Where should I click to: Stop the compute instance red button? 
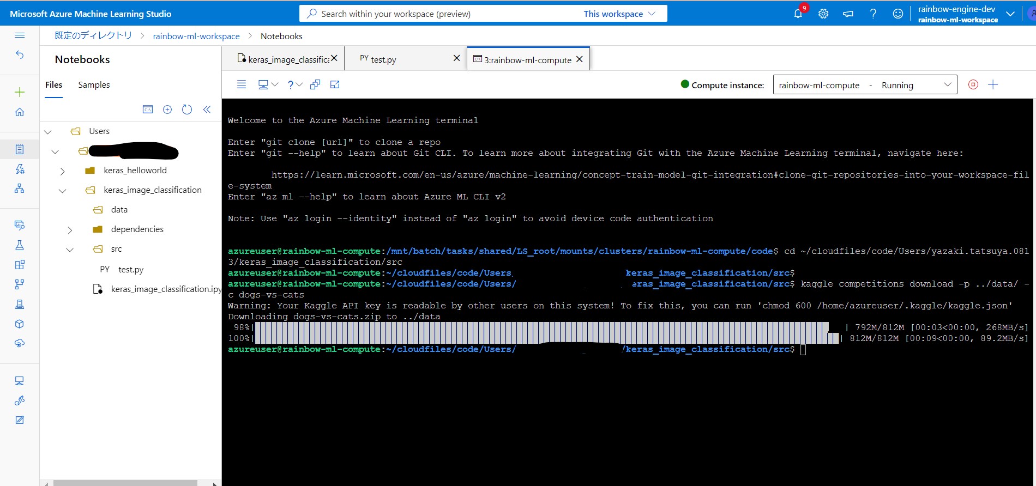click(973, 84)
